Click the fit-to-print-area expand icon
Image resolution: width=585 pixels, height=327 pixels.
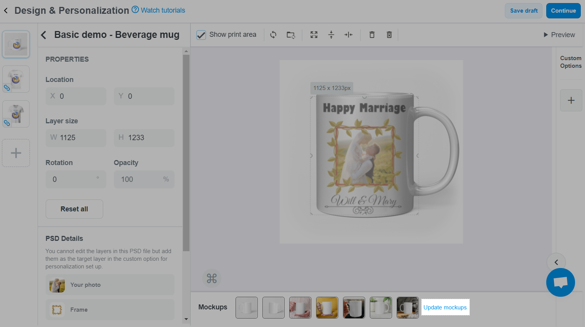pos(314,35)
